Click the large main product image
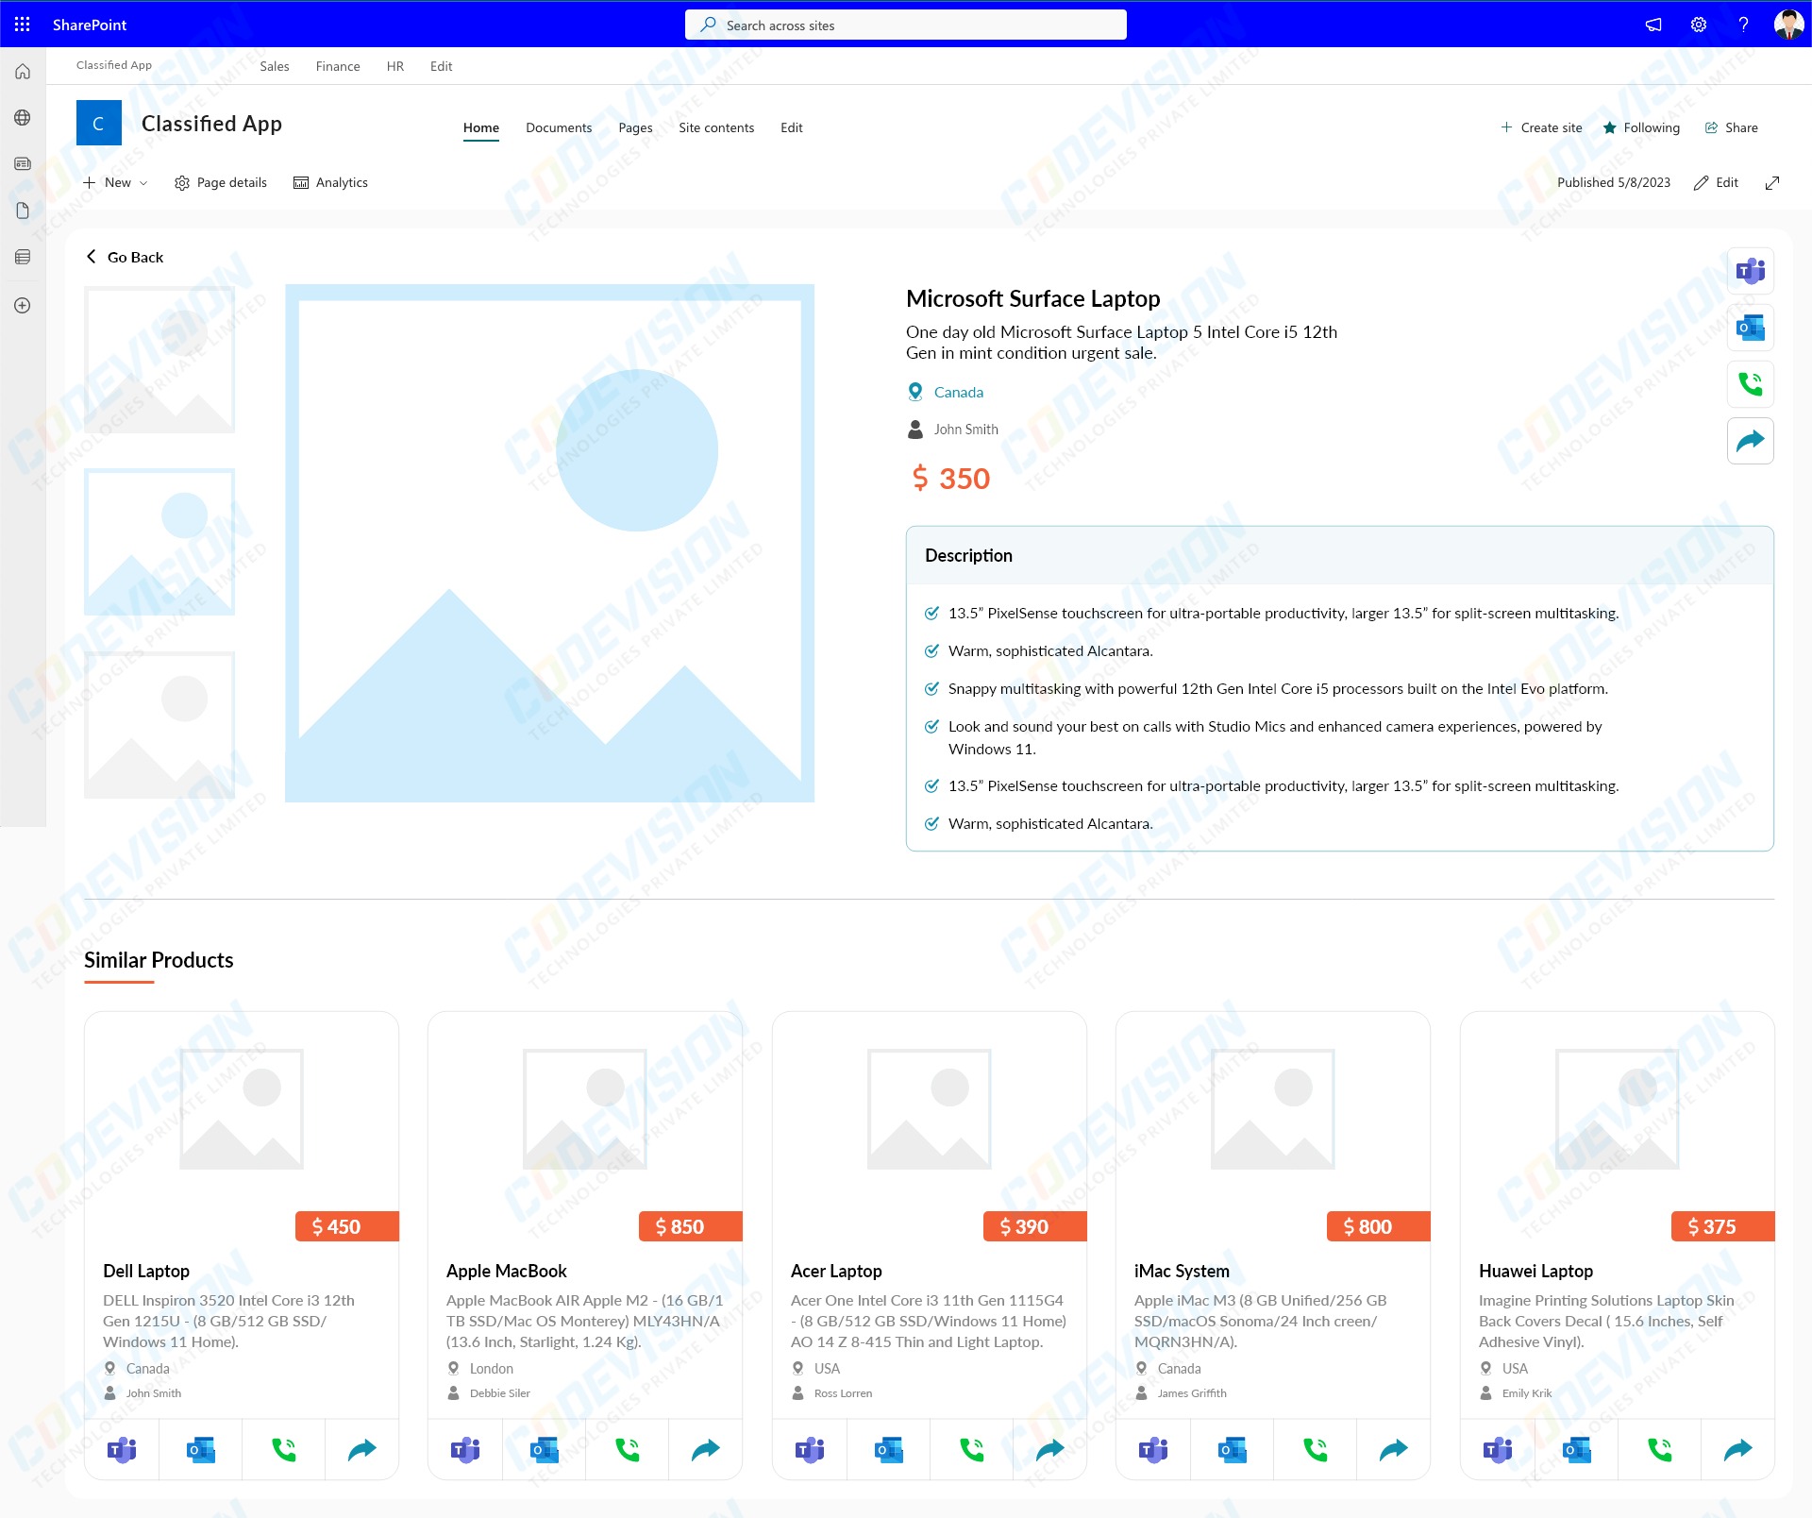The height and width of the screenshot is (1518, 1812). pyautogui.click(x=549, y=543)
